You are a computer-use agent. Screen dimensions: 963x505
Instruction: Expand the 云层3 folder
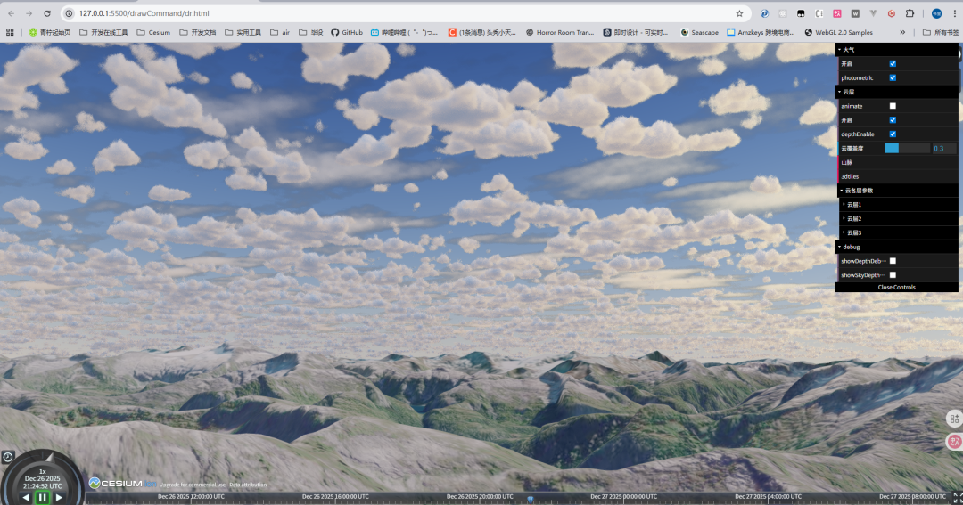899,232
